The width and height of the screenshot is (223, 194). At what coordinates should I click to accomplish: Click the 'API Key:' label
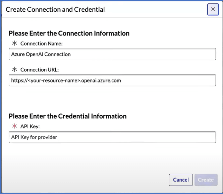click(x=30, y=127)
